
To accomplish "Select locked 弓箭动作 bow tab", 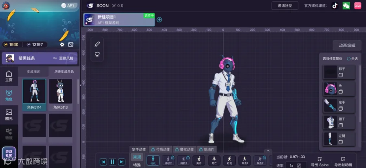I will pos(161,149).
